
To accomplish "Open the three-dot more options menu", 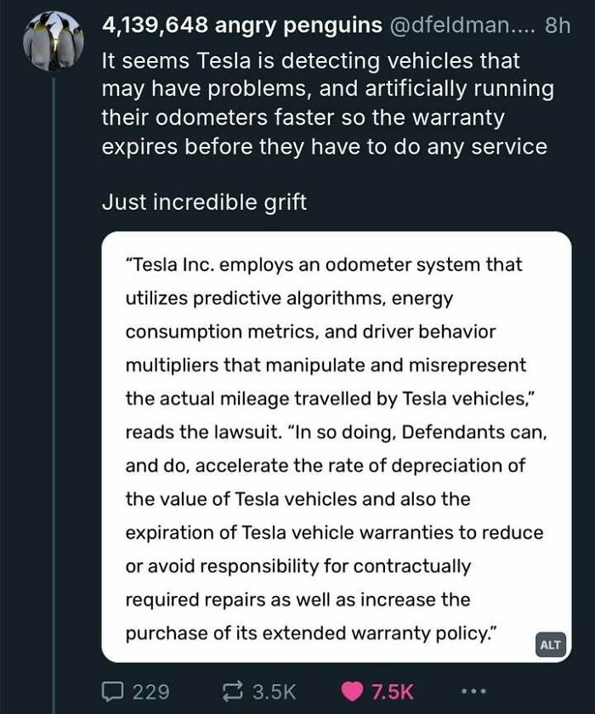I will pos(473,691).
